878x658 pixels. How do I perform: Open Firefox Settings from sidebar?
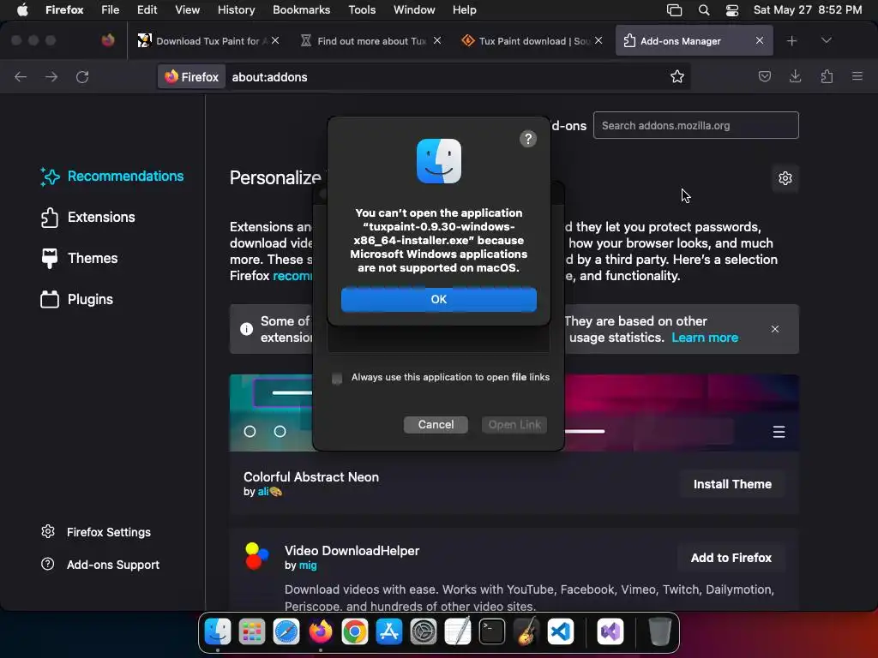[96, 532]
